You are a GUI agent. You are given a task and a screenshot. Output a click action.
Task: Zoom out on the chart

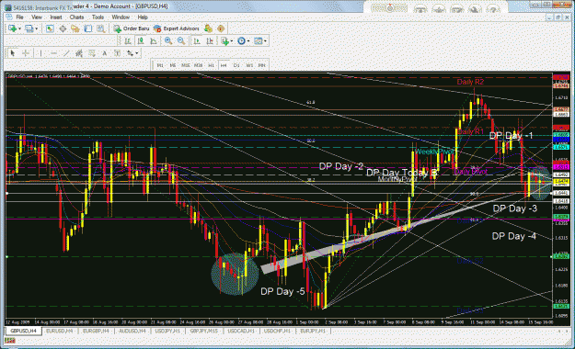pos(181,41)
